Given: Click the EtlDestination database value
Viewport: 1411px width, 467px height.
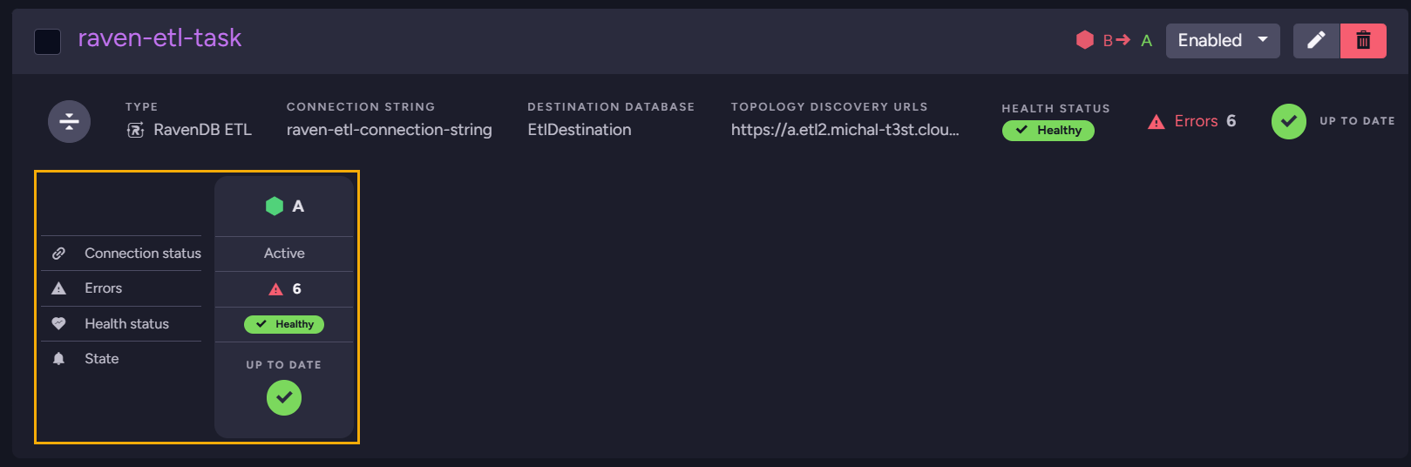Looking at the screenshot, I should 580,130.
